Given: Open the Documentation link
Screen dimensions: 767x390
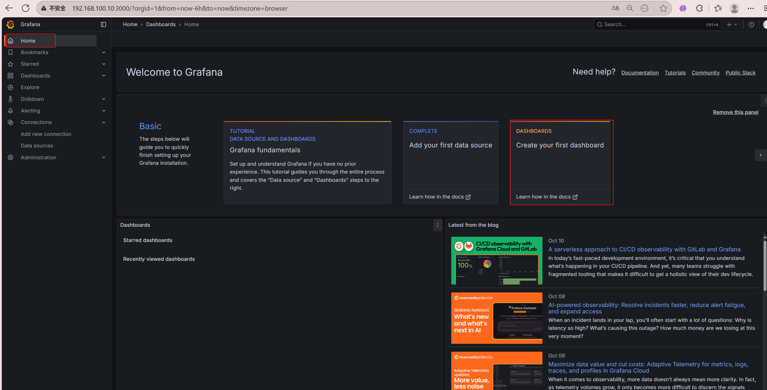Looking at the screenshot, I should [x=640, y=73].
